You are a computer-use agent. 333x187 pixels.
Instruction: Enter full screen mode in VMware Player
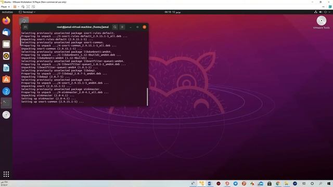pos(28,7)
